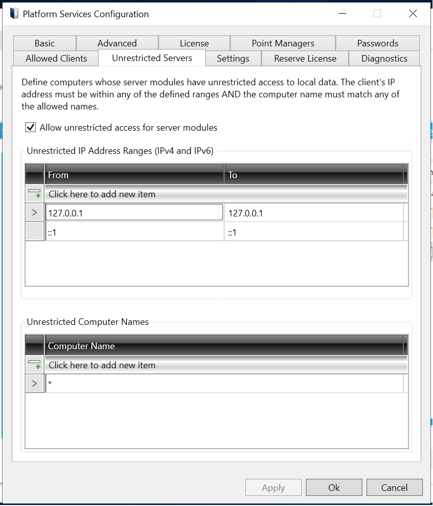Click the From field containing 127.0.0.1
Screen dimensions: 433x506
tap(134, 213)
